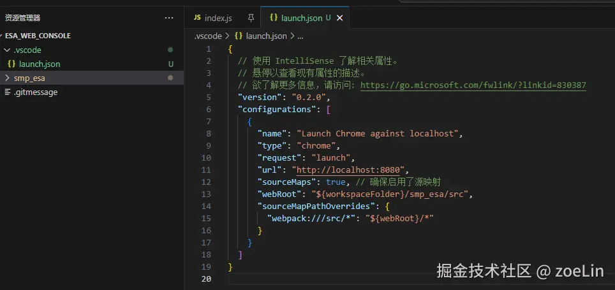This screenshot has width=615, height=290.
Task: Collapse the ESA_WEB_CONSOLE root section
Action: tap(38, 36)
